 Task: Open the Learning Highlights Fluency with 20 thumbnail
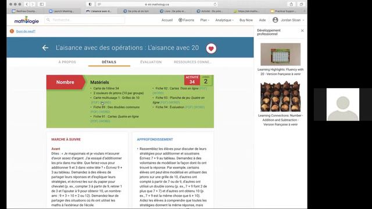pos(280,54)
